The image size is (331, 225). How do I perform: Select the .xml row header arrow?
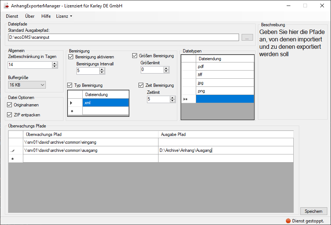coord(71,103)
